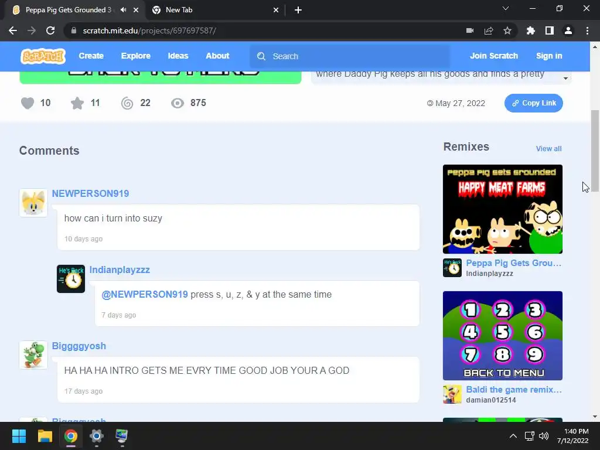Click Join Scratch

[494, 56]
